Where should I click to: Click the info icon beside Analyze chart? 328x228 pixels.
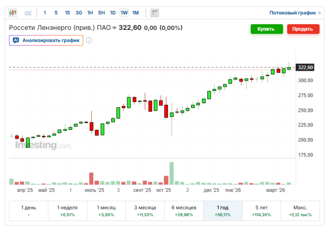(x=89, y=40)
